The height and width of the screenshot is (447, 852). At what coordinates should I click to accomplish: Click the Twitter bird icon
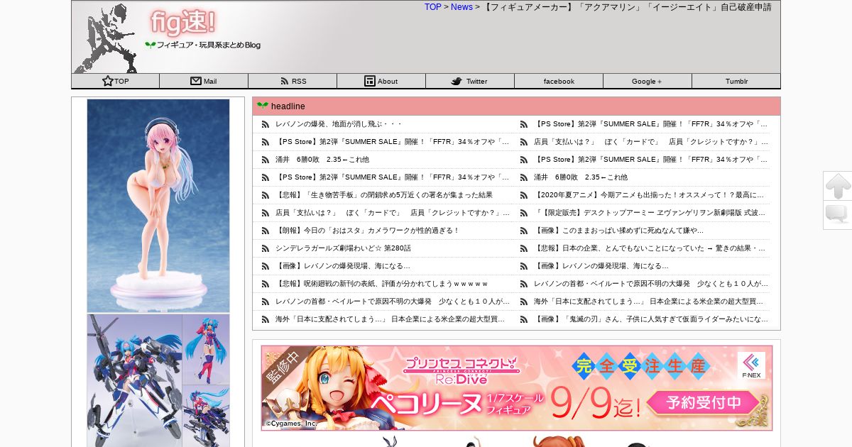[x=457, y=81]
